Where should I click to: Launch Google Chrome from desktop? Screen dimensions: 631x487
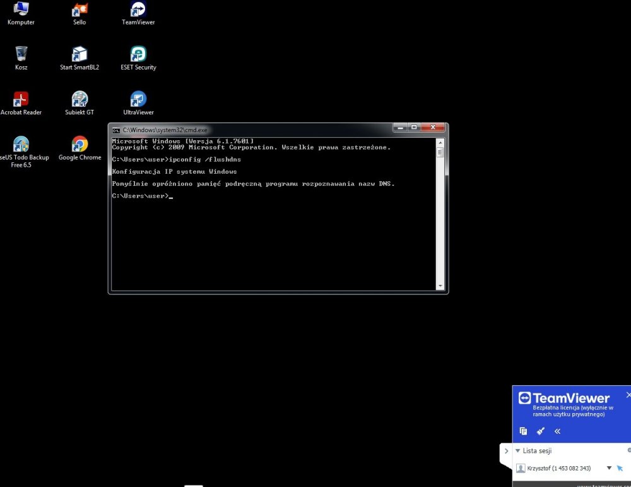tap(80, 145)
